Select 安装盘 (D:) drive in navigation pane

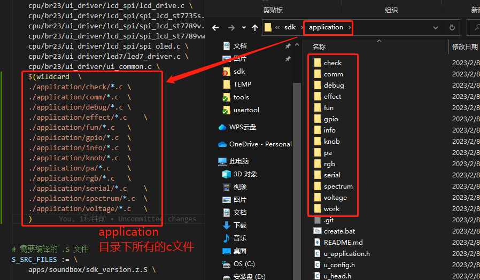click(244, 276)
